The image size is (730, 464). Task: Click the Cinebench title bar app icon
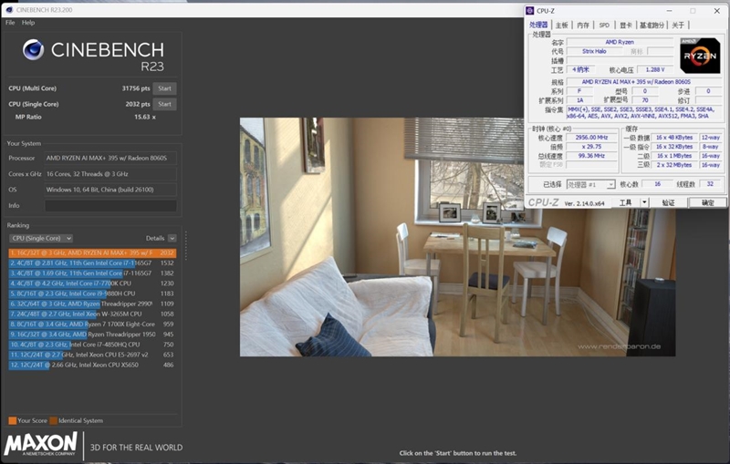pyautogui.click(x=7, y=10)
